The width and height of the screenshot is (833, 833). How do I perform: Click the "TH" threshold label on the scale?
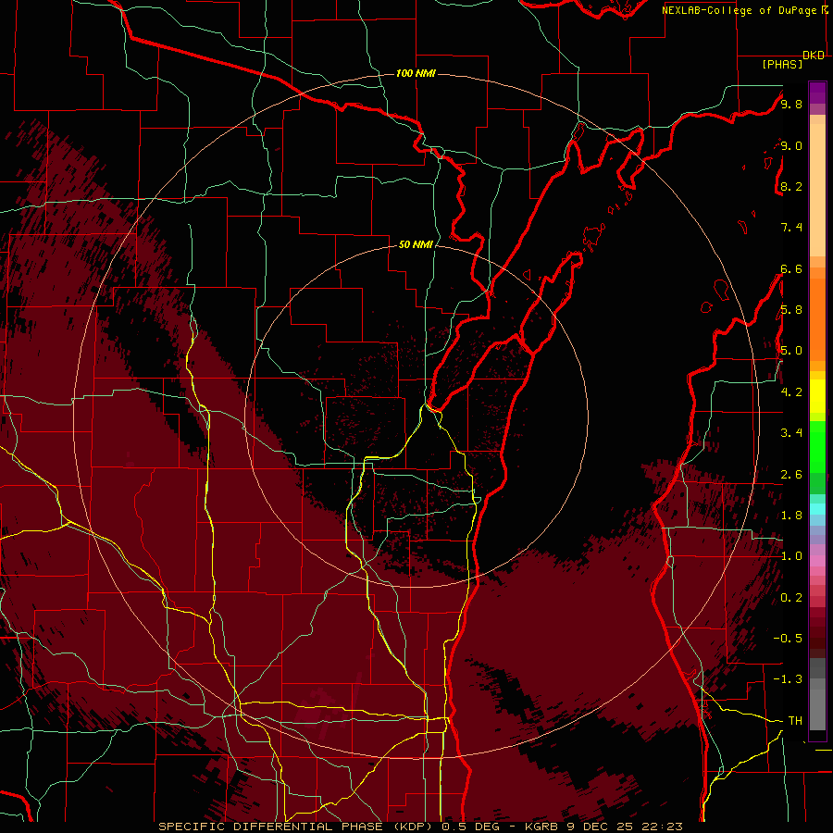tap(795, 720)
